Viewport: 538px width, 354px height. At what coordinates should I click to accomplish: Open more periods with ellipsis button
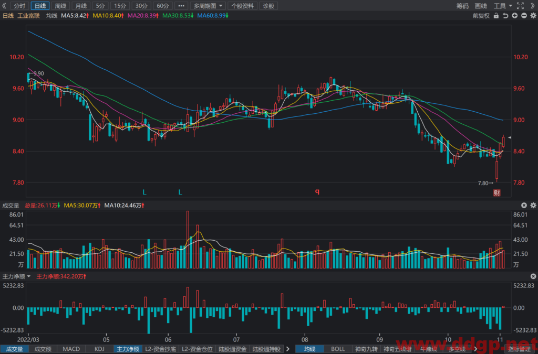(x=181, y=6)
